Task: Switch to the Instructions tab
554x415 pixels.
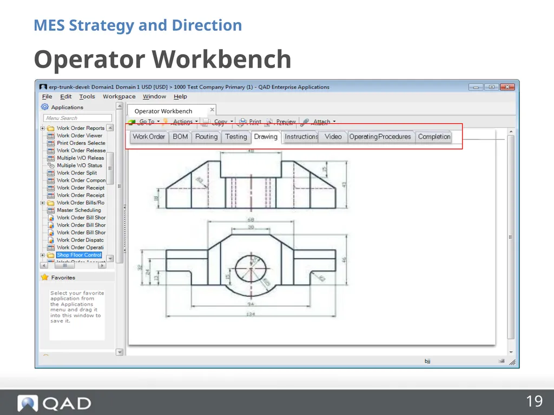Action: click(301, 137)
